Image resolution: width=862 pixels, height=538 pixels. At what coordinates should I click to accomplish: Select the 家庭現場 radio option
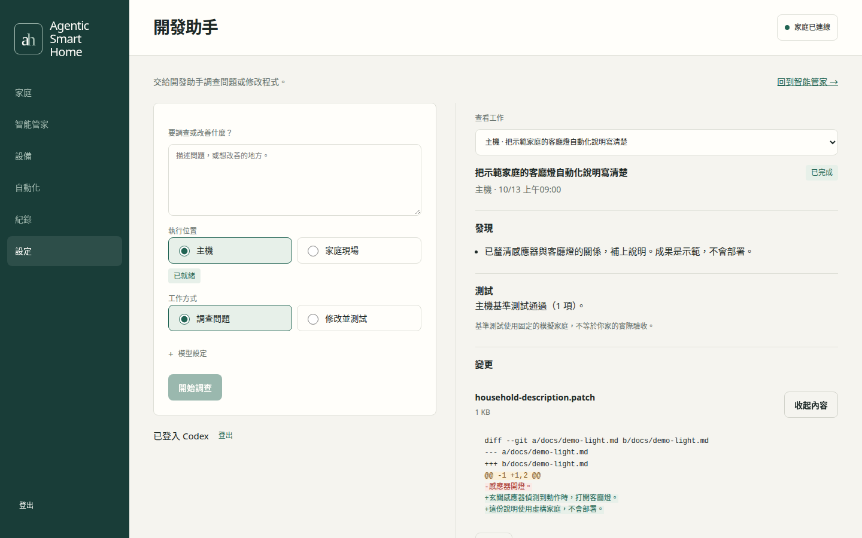359,250
